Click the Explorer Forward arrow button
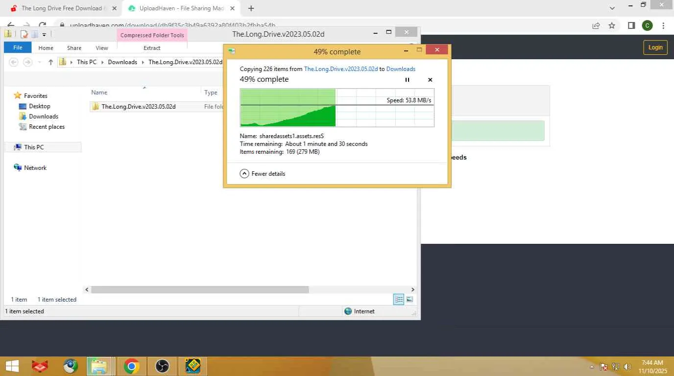The width and height of the screenshot is (674, 376). pyautogui.click(x=27, y=62)
